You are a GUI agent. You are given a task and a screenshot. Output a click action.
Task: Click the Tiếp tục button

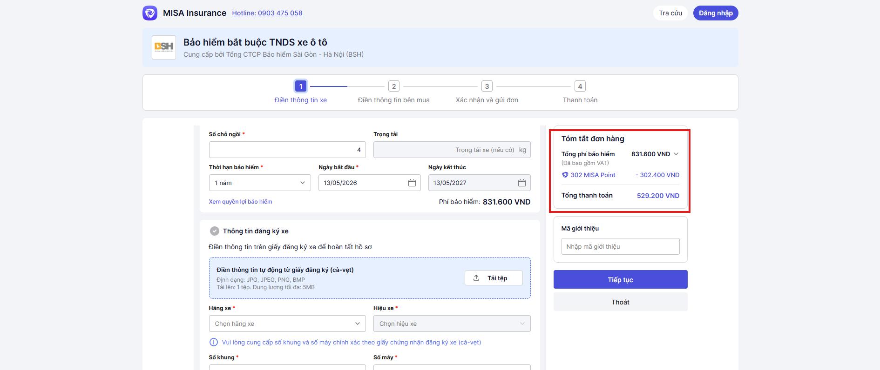click(620, 279)
